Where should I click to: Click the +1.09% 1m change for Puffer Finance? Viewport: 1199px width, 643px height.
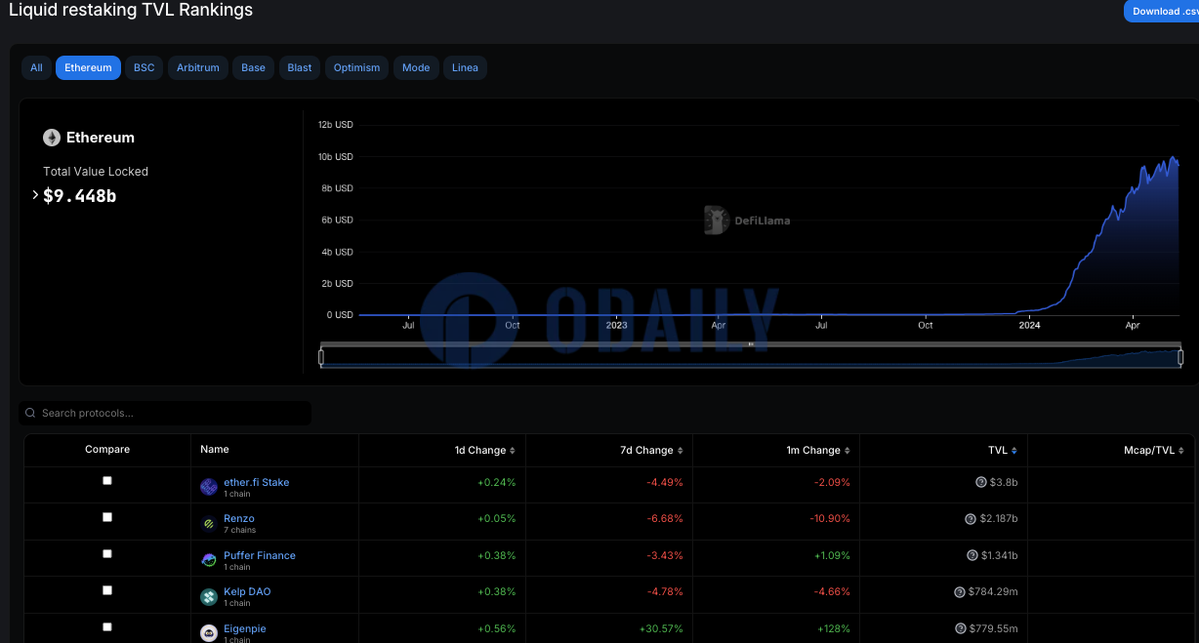tap(832, 555)
